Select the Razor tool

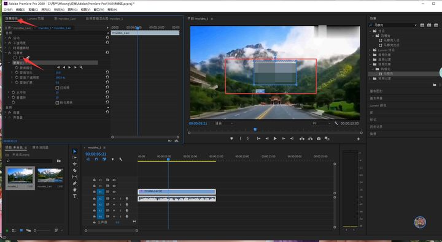[75, 170]
